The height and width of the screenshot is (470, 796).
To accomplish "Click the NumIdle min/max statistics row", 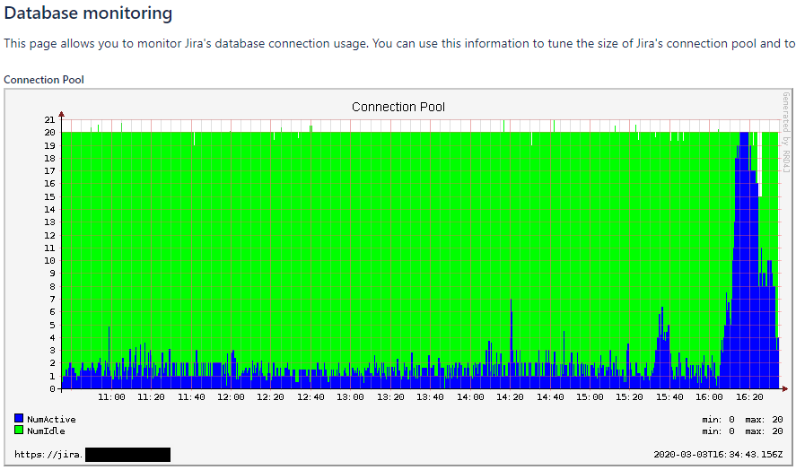I will [742, 431].
